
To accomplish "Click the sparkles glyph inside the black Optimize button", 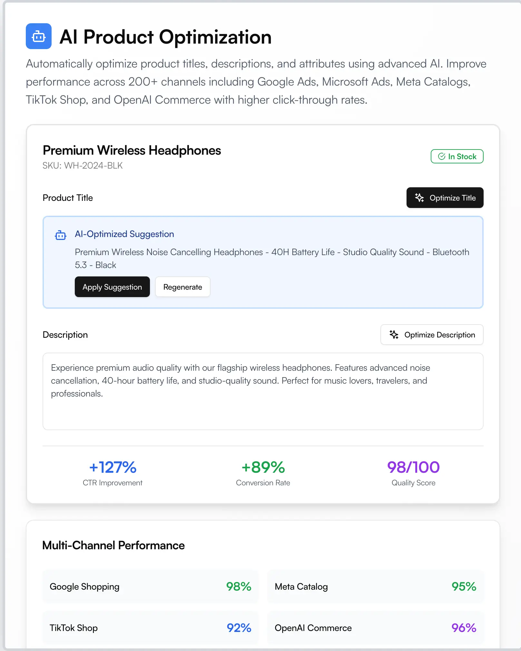I will coord(419,198).
